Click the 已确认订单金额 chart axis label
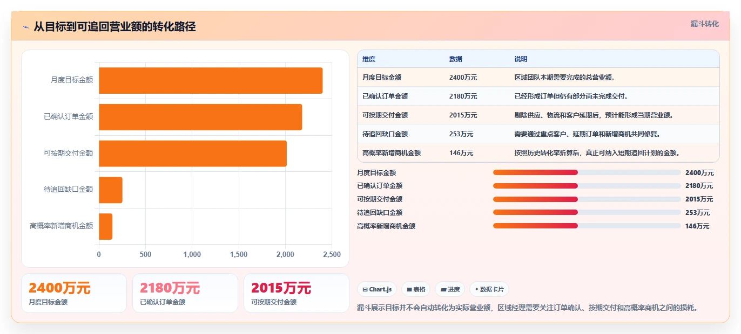The height and width of the screenshot is (334, 741). click(69, 116)
